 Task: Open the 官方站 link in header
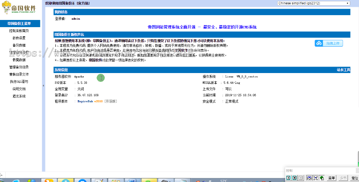coord(83,3)
